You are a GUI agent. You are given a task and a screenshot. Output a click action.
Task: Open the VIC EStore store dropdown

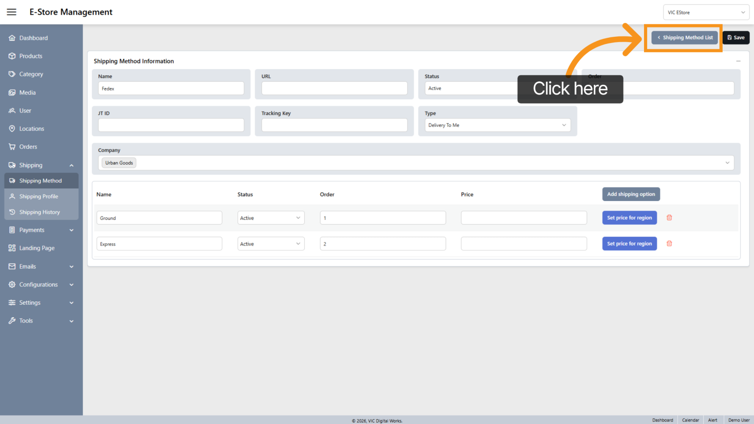click(706, 13)
